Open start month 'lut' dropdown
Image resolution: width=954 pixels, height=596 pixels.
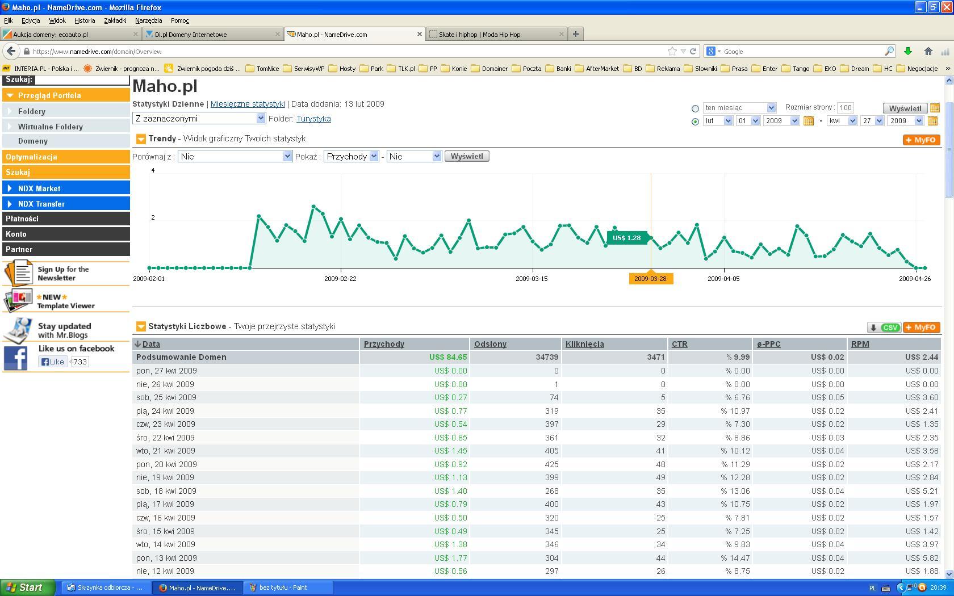718,121
